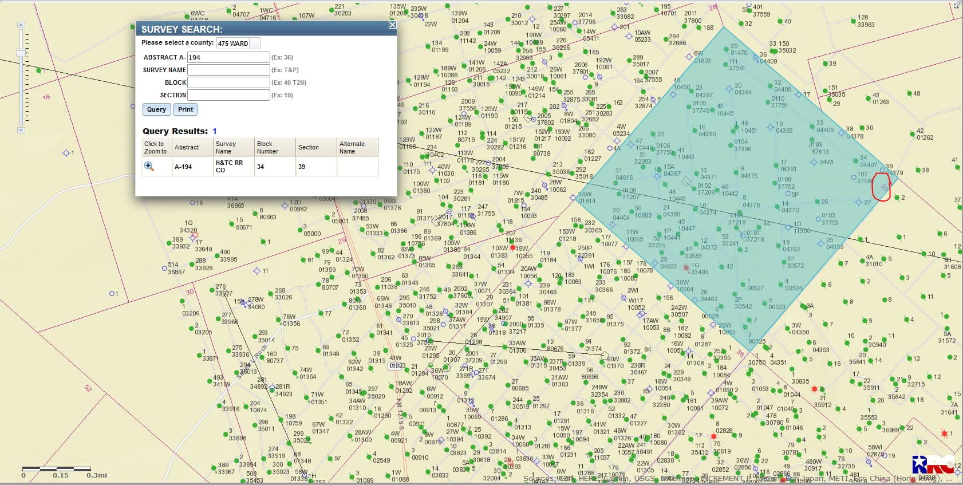Click the red-circled well in highlighted survey

point(882,187)
